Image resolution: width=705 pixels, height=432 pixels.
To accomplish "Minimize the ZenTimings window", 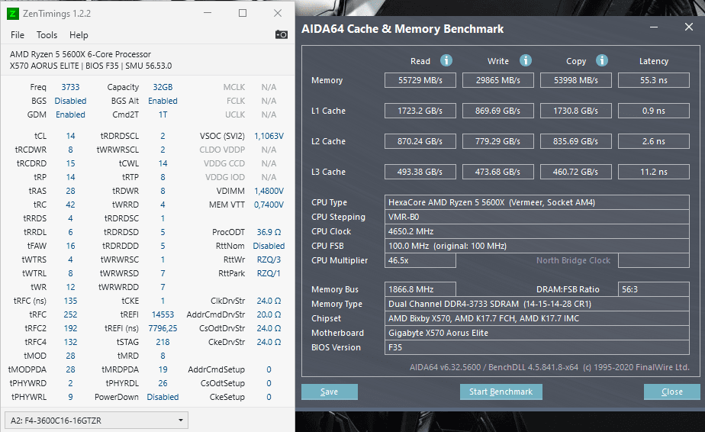I will click(x=208, y=13).
